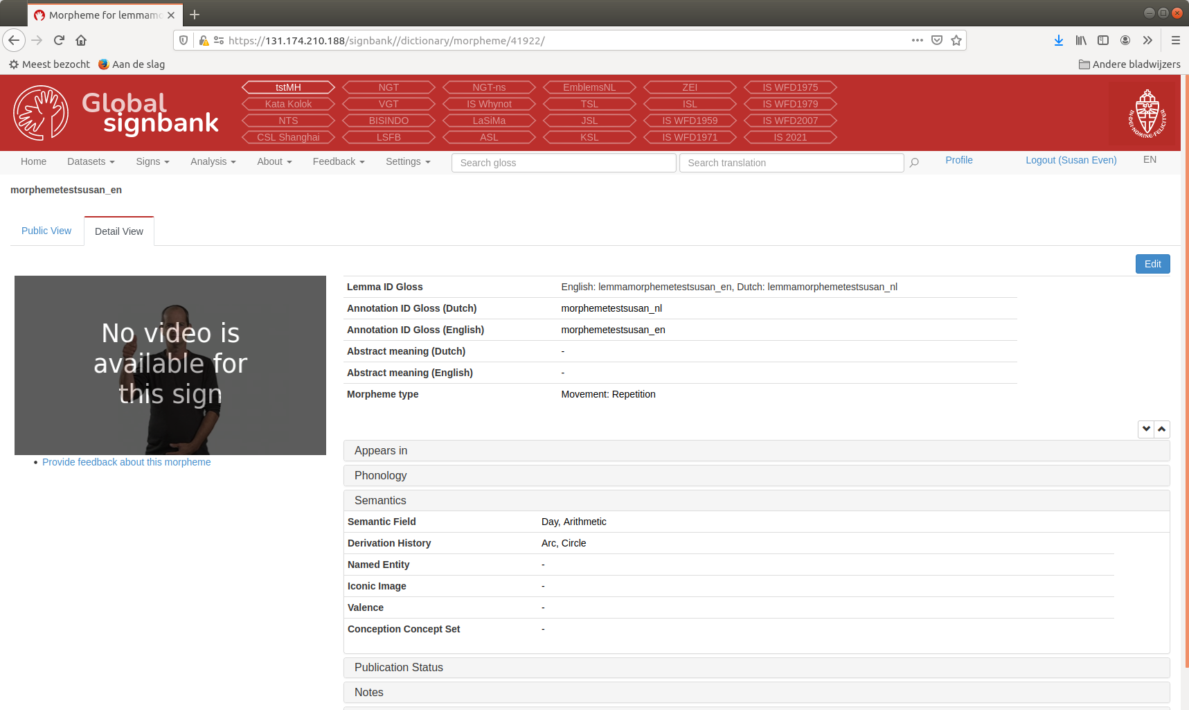This screenshot has height=710, width=1189.
Task: Open the Datasets dropdown menu
Action: tap(91, 161)
